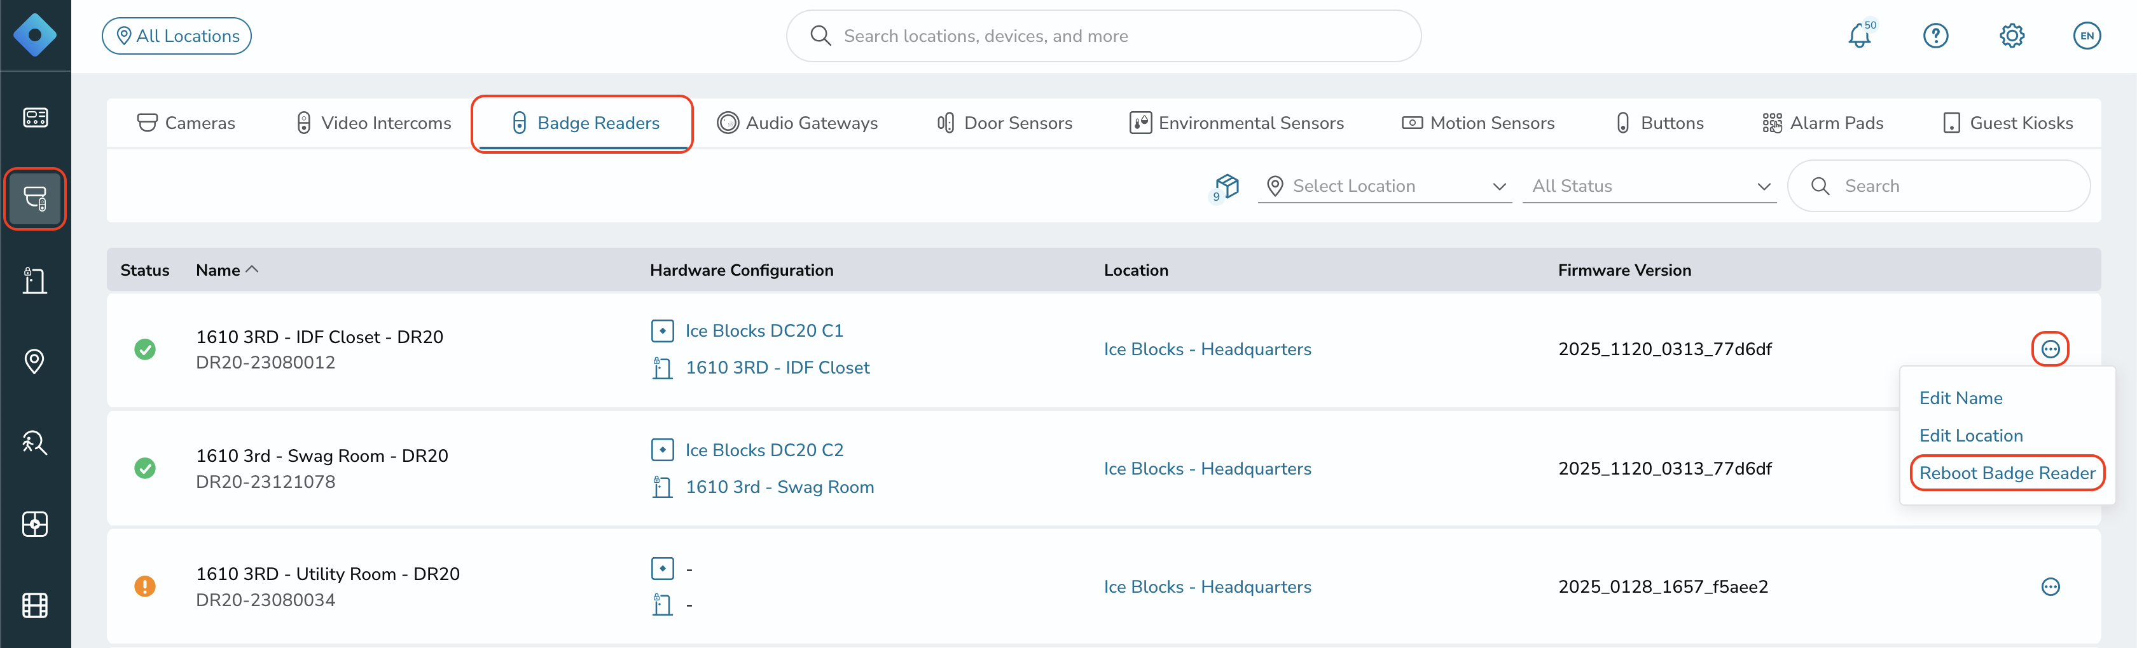
Task: Open the EN user avatar menu
Action: click(2087, 36)
